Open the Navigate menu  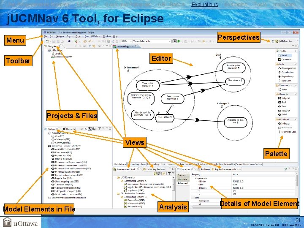tap(60, 36)
